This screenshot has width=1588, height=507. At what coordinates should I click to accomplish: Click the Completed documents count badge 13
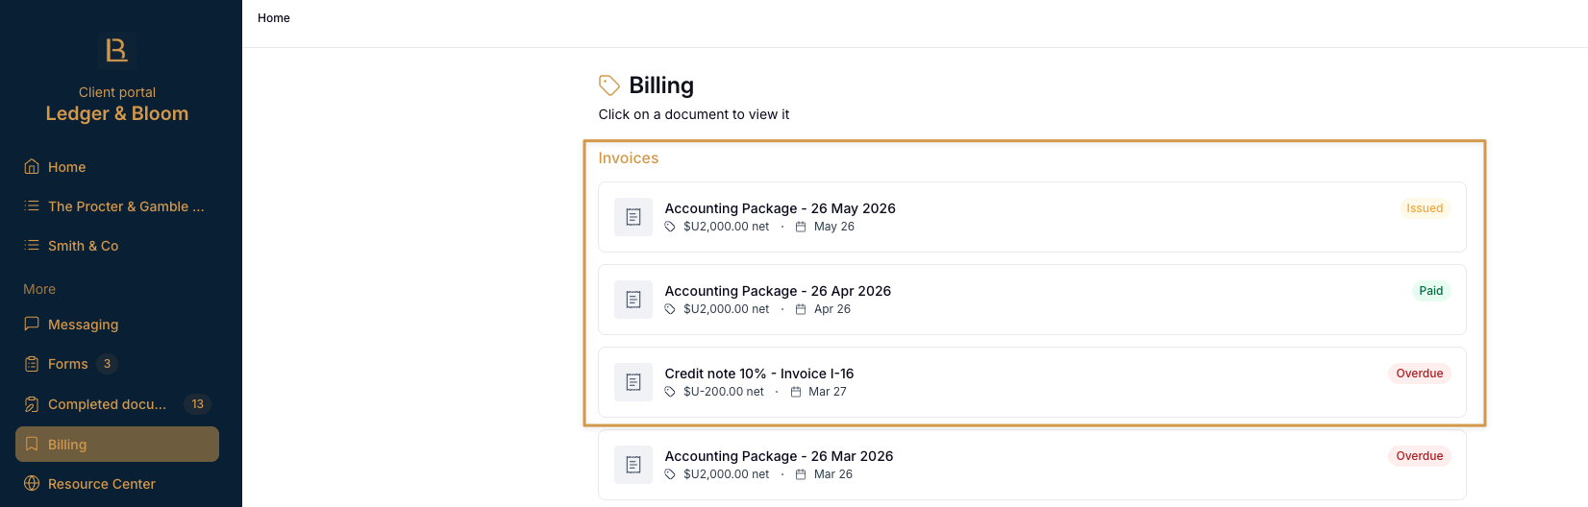coord(198,404)
